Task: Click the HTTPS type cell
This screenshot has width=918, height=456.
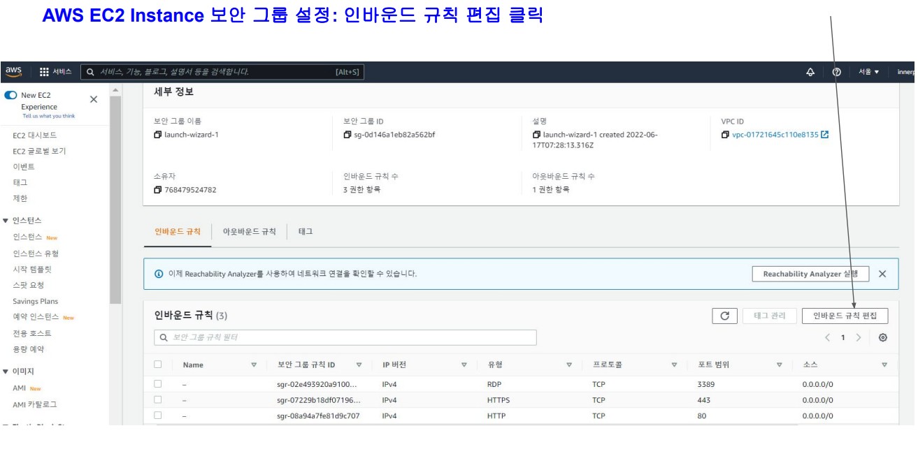Action: pyautogui.click(x=499, y=400)
